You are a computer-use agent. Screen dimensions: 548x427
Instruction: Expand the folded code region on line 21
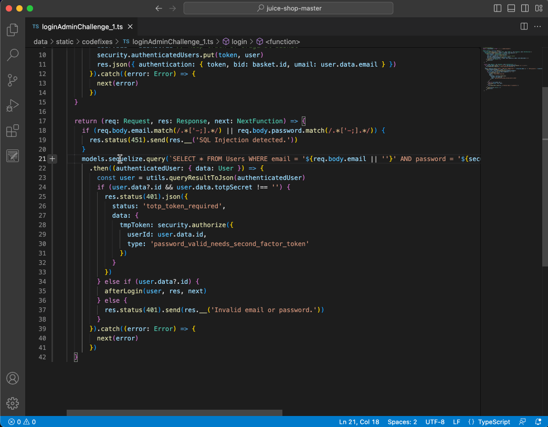pyautogui.click(x=52, y=158)
